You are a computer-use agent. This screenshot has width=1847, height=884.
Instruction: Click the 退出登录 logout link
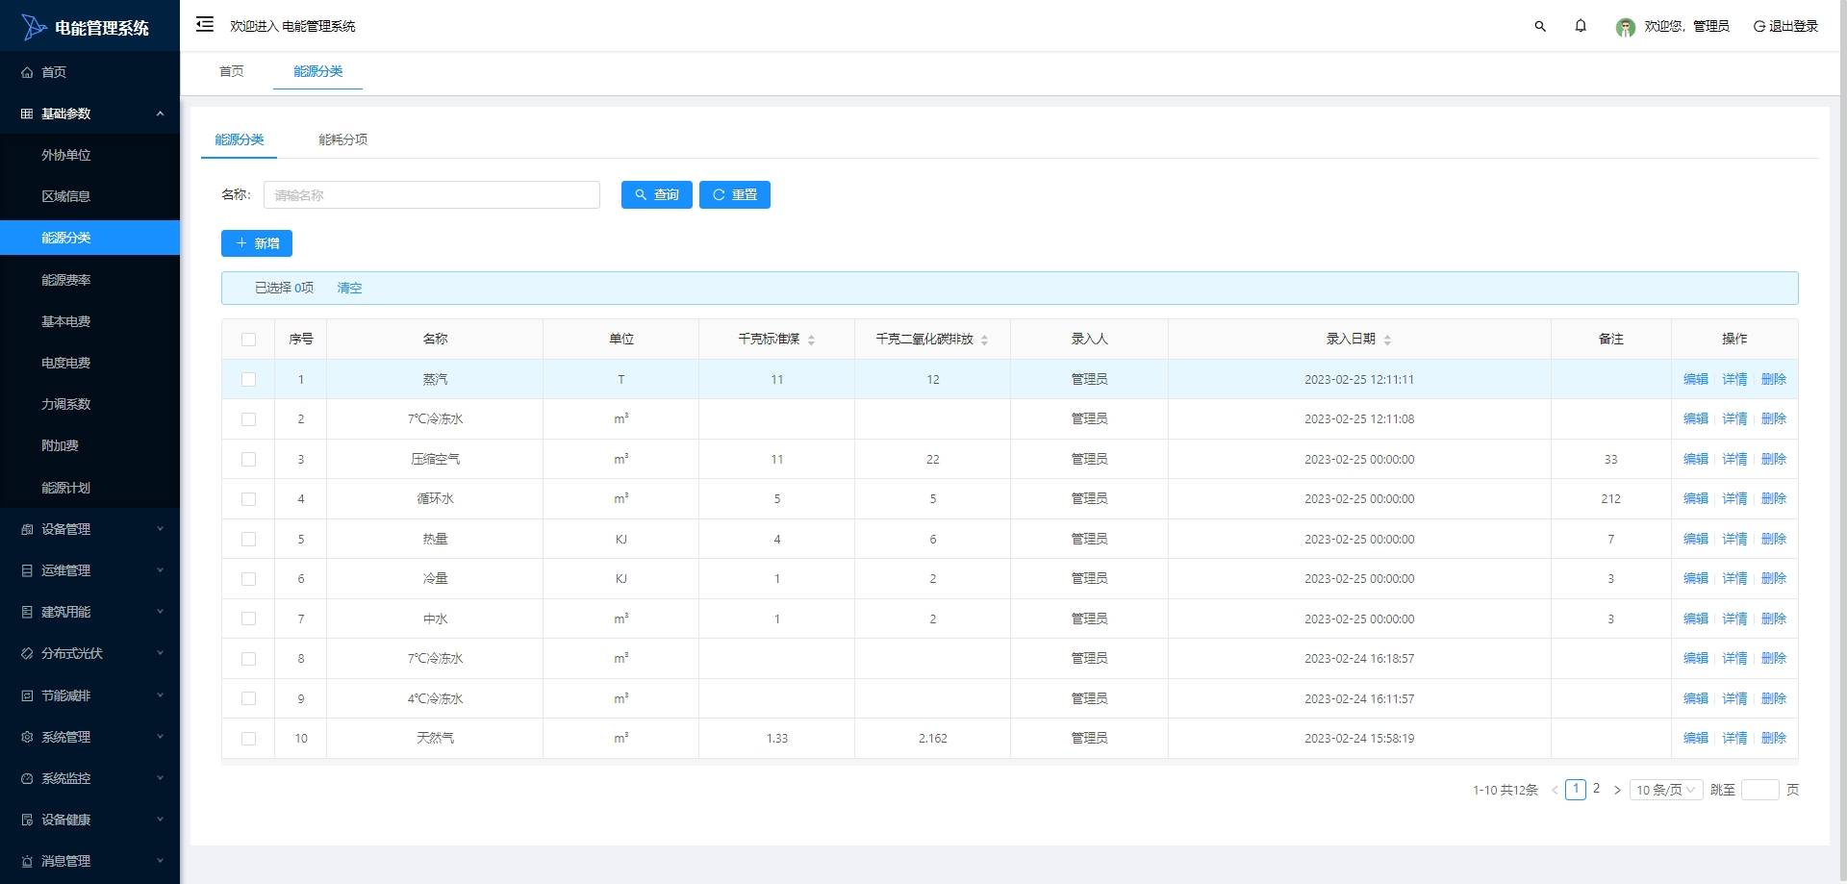pos(1785,26)
